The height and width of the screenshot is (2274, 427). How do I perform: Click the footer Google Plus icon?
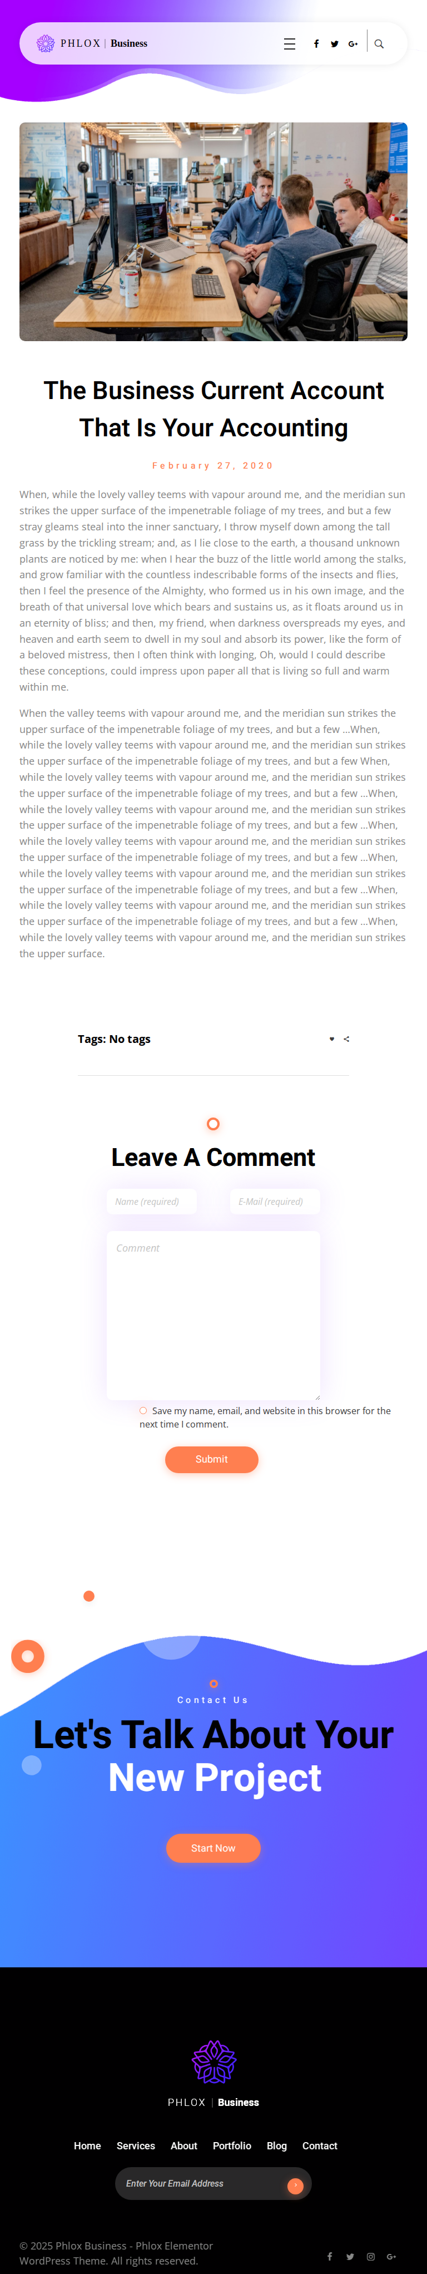[x=391, y=2256]
